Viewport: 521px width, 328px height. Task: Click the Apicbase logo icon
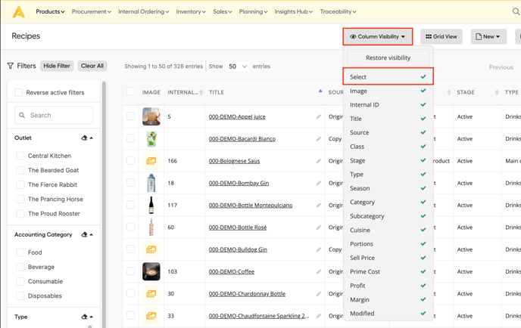[19, 12]
